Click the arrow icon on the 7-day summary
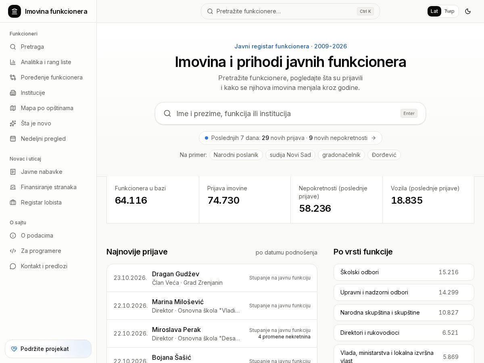The height and width of the screenshot is (363, 484). point(373,138)
